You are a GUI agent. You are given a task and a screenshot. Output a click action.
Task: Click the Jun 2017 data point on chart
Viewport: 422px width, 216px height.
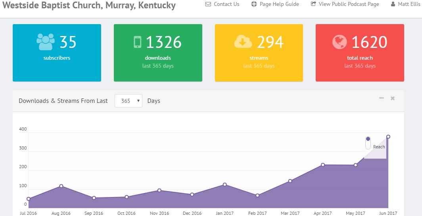388,137
